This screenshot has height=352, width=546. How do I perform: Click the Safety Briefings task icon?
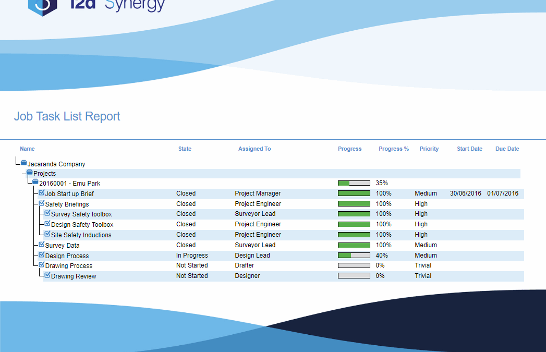pos(41,203)
